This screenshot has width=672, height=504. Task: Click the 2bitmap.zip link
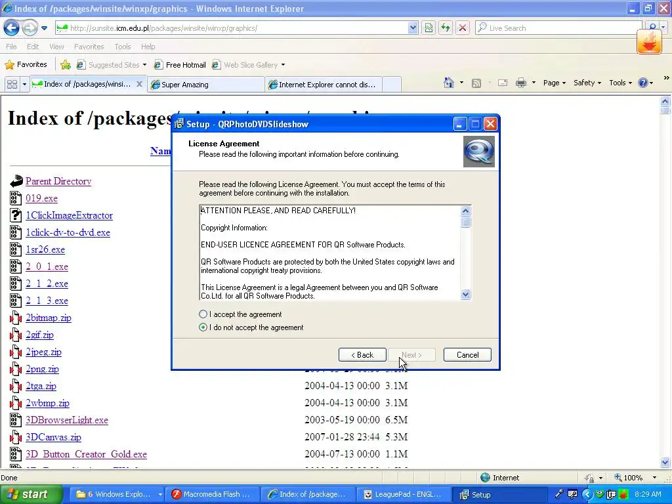(x=49, y=318)
